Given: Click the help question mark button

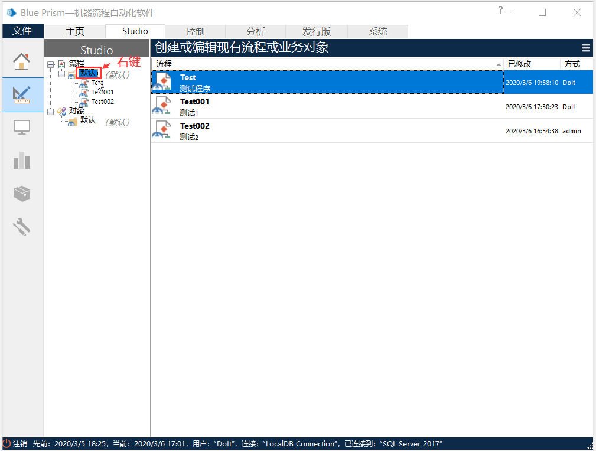Looking at the screenshot, I should (501, 10).
